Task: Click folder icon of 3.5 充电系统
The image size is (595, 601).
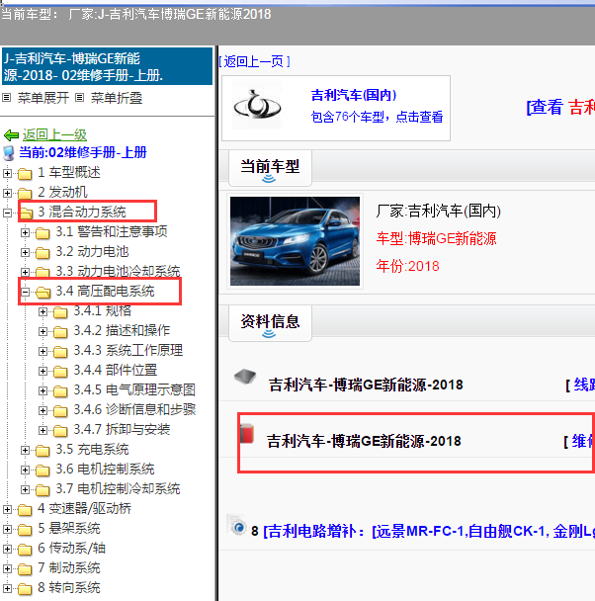Action: click(x=42, y=451)
